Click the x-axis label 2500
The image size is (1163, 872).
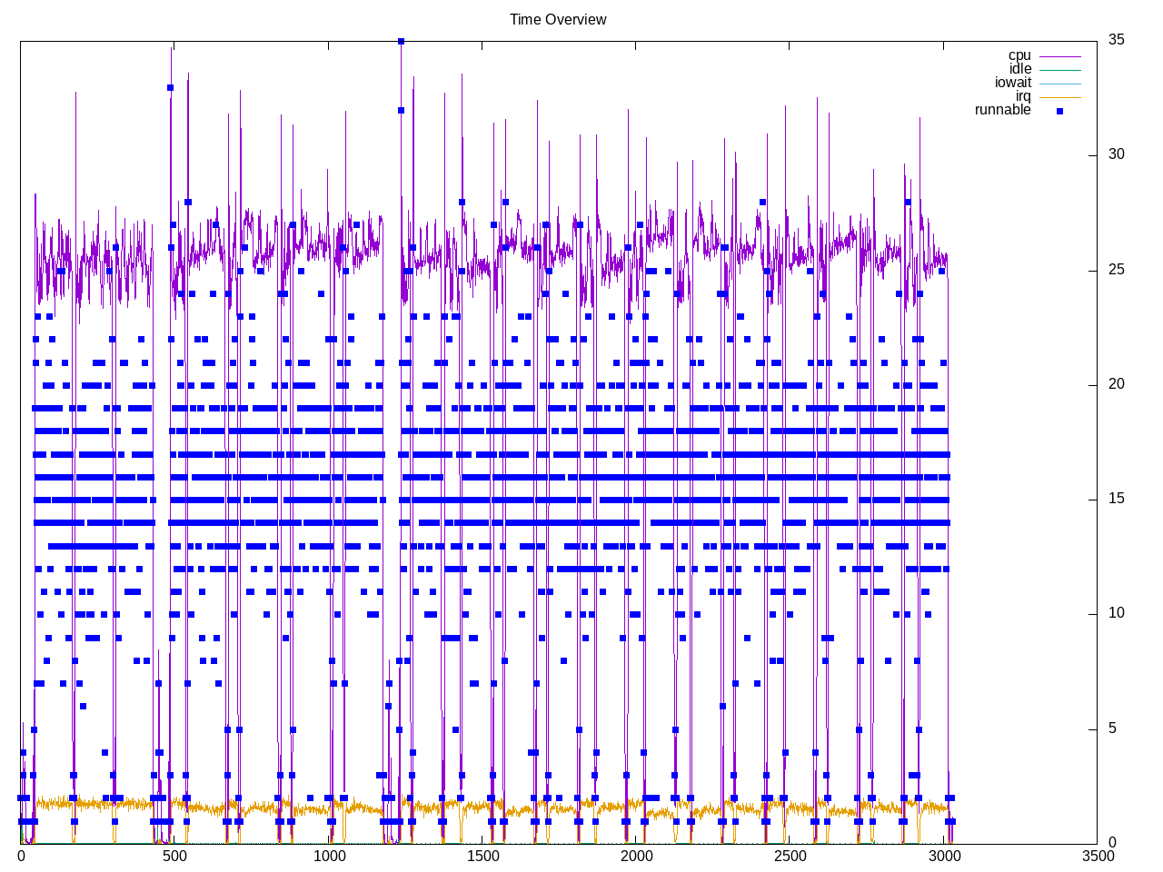(x=790, y=856)
